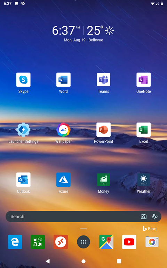167x268 pixels.
Task: Start voice search with the microphone icon
Action: [x=155, y=217]
